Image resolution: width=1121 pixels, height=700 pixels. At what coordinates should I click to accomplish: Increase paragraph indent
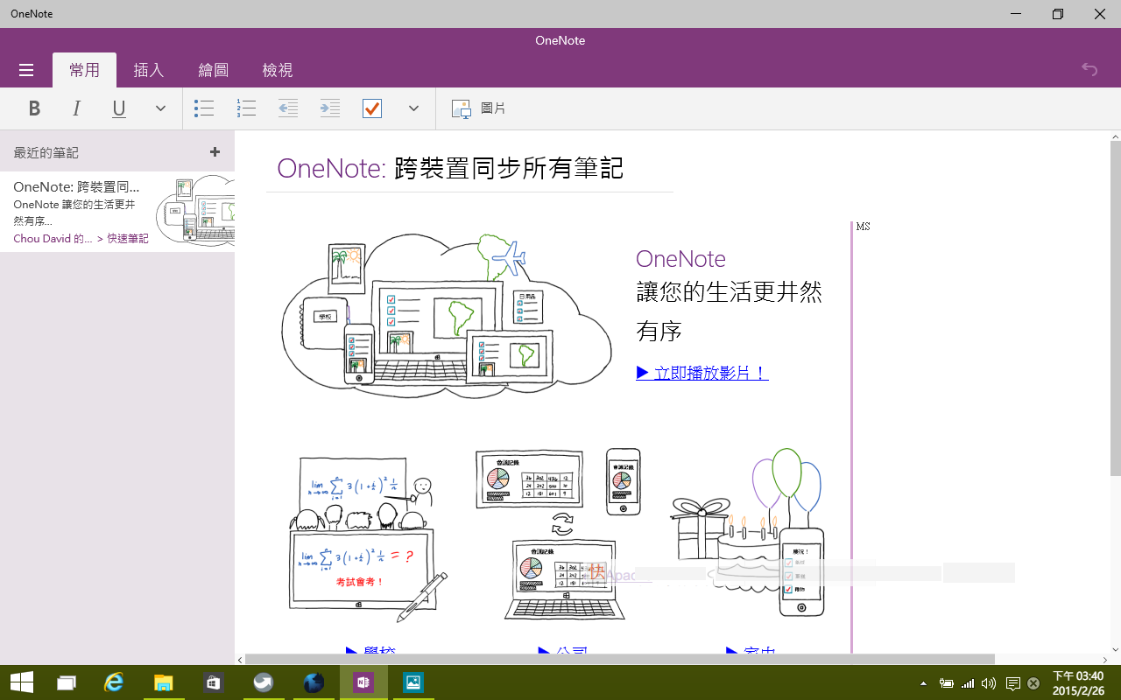point(330,108)
